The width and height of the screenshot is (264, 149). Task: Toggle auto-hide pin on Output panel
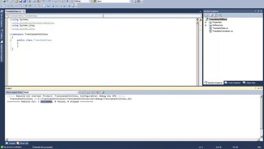click(259, 88)
